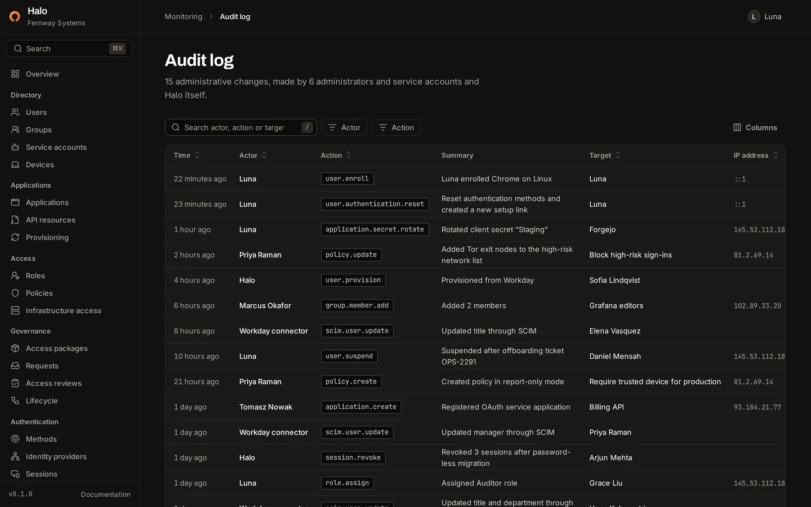Viewport: 811px width, 507px height.
Task: Open the Columns chooser
Action: [755, 127]
